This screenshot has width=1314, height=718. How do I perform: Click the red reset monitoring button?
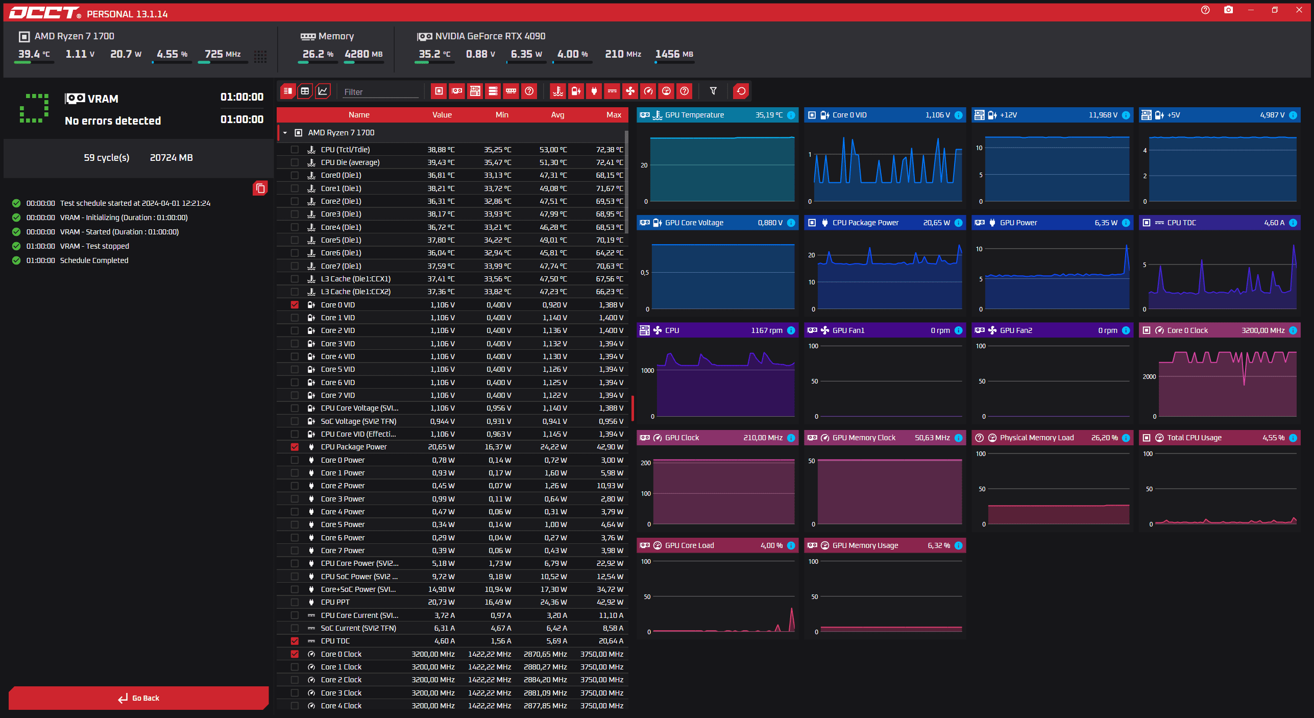741,91
